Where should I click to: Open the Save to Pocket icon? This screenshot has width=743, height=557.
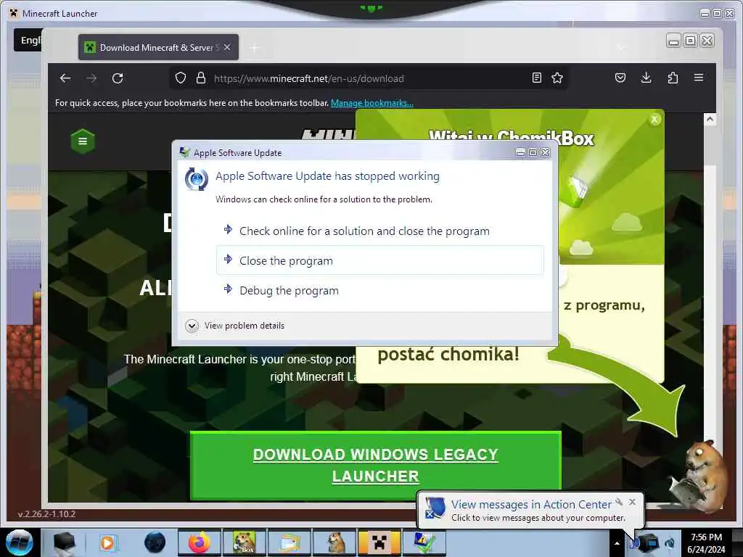[620, 78]
